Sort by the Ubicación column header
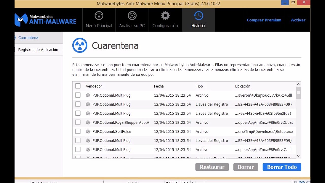 242,86
